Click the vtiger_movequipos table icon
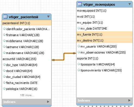134x107 pixels. point(80,4)
